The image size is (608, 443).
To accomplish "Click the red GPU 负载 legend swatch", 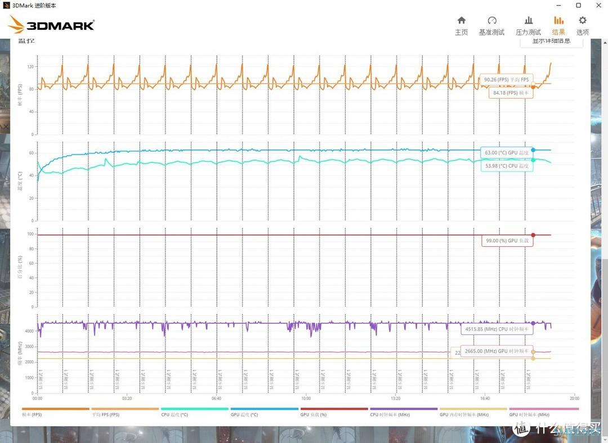I will [x=334, y=409].
